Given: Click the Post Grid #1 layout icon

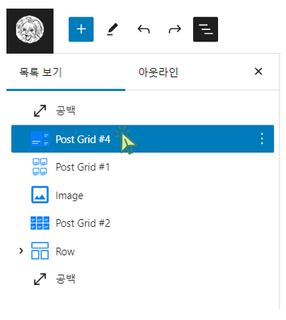Looking at the screenshot, I should (40, 167).
